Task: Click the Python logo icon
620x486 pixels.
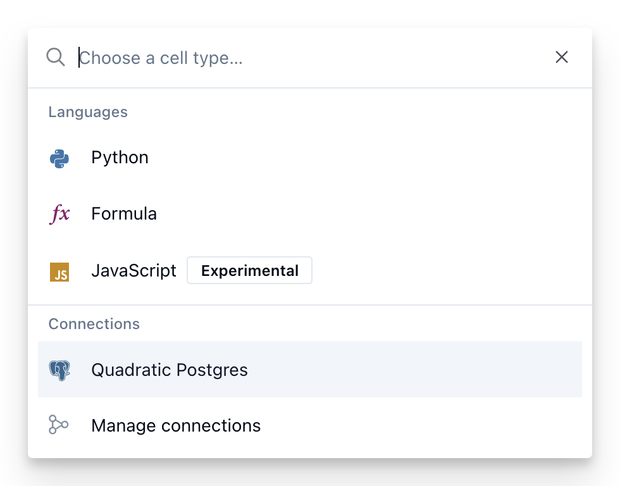Action: (59, 158)
